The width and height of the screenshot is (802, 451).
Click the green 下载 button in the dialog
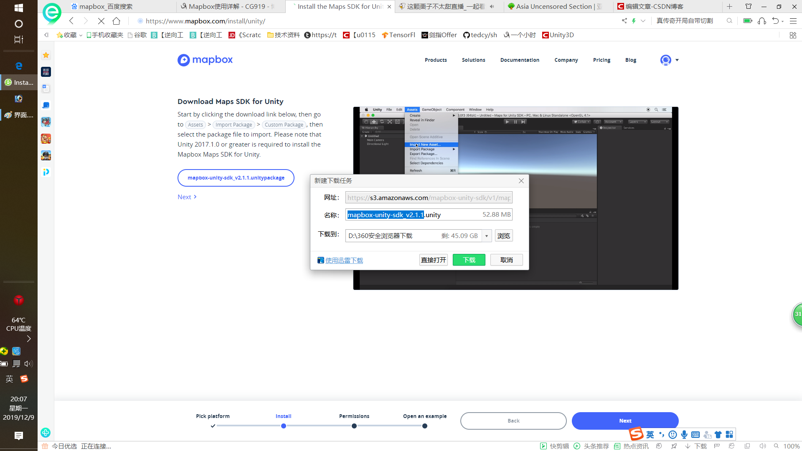469,260
